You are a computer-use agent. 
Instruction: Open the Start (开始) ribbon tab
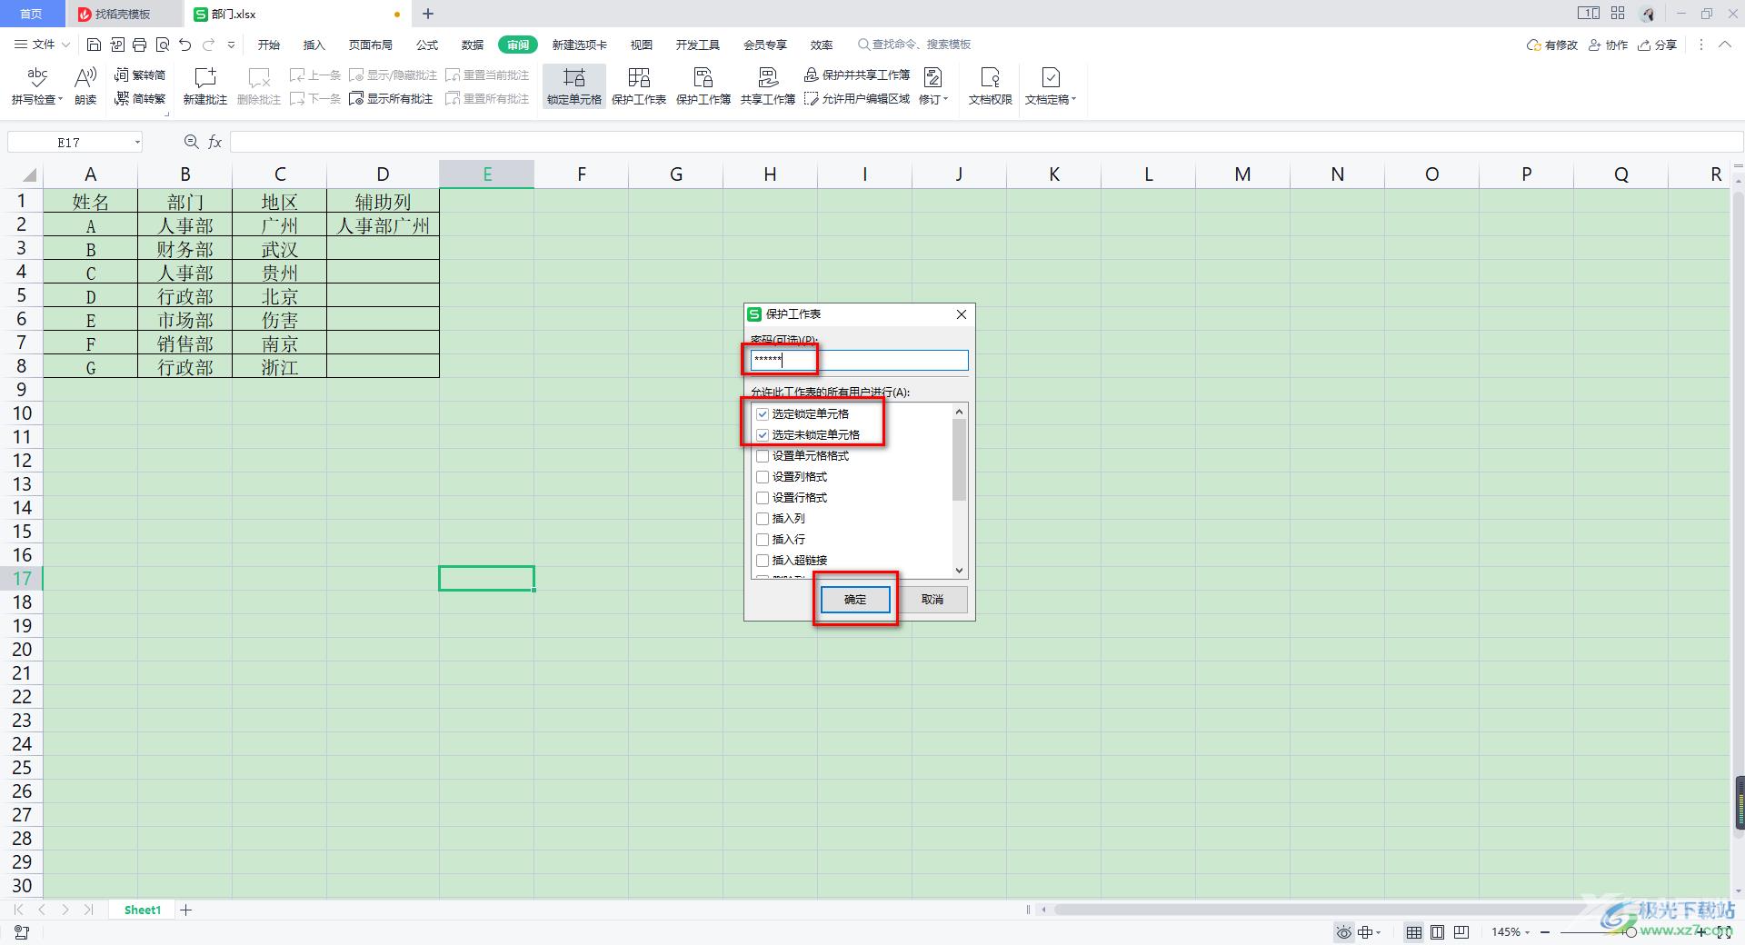(269, 45)
